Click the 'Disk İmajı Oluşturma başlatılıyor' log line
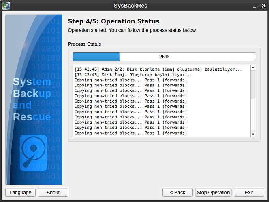 click(x=133, y=75)
